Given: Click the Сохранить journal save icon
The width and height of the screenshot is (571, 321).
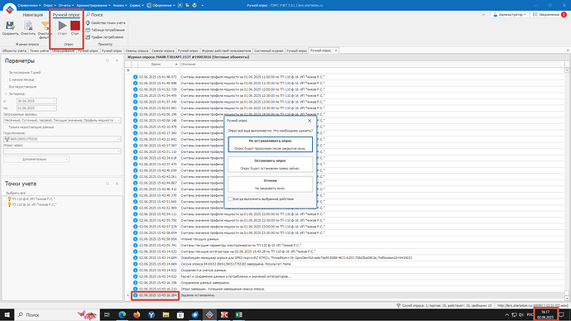Looking at the screenshot, I should pos(10,26).
